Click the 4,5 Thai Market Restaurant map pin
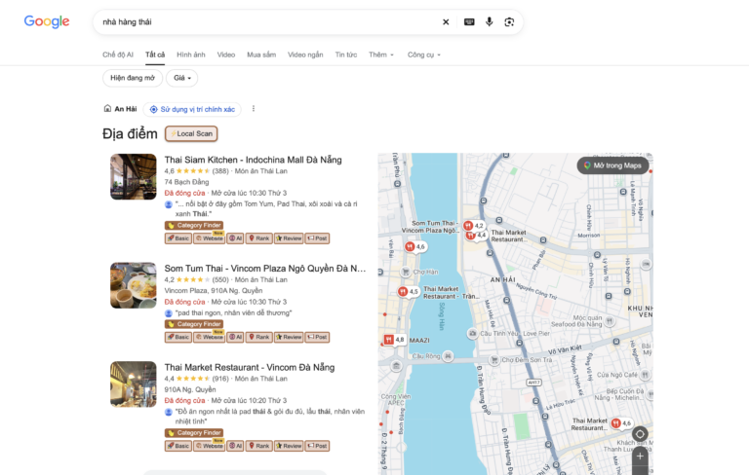 (409, 291)
